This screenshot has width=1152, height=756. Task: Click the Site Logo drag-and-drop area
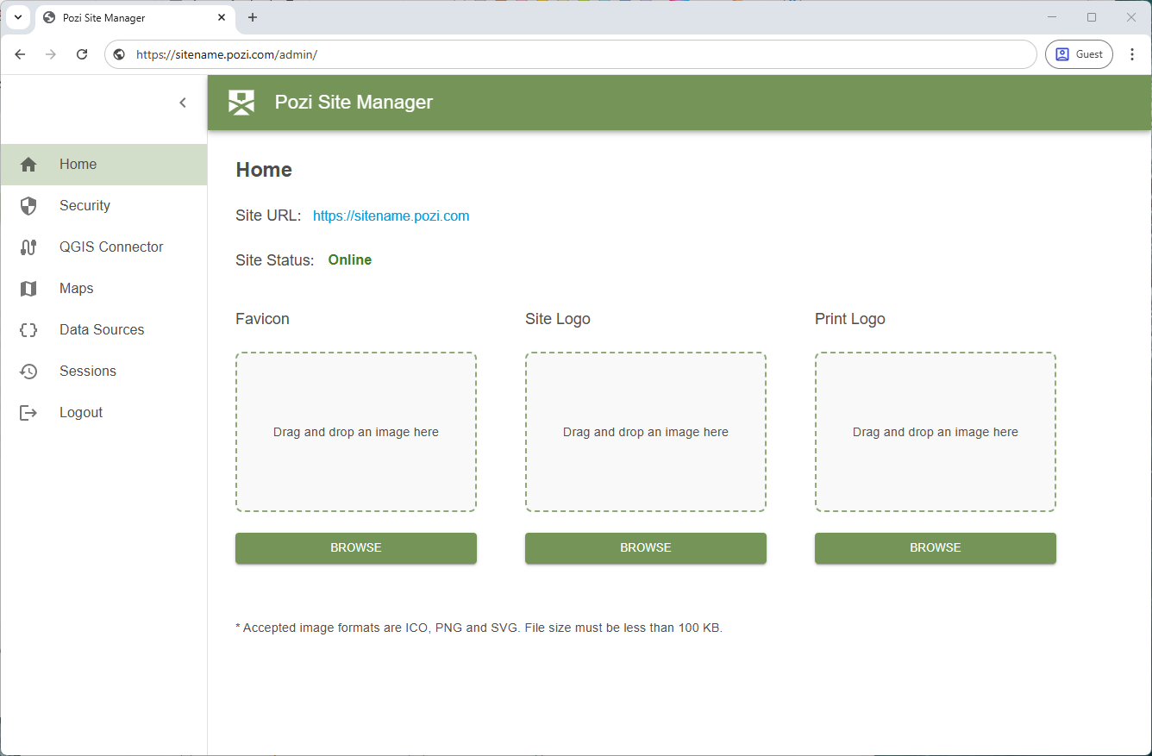click(x=645, y=431)
